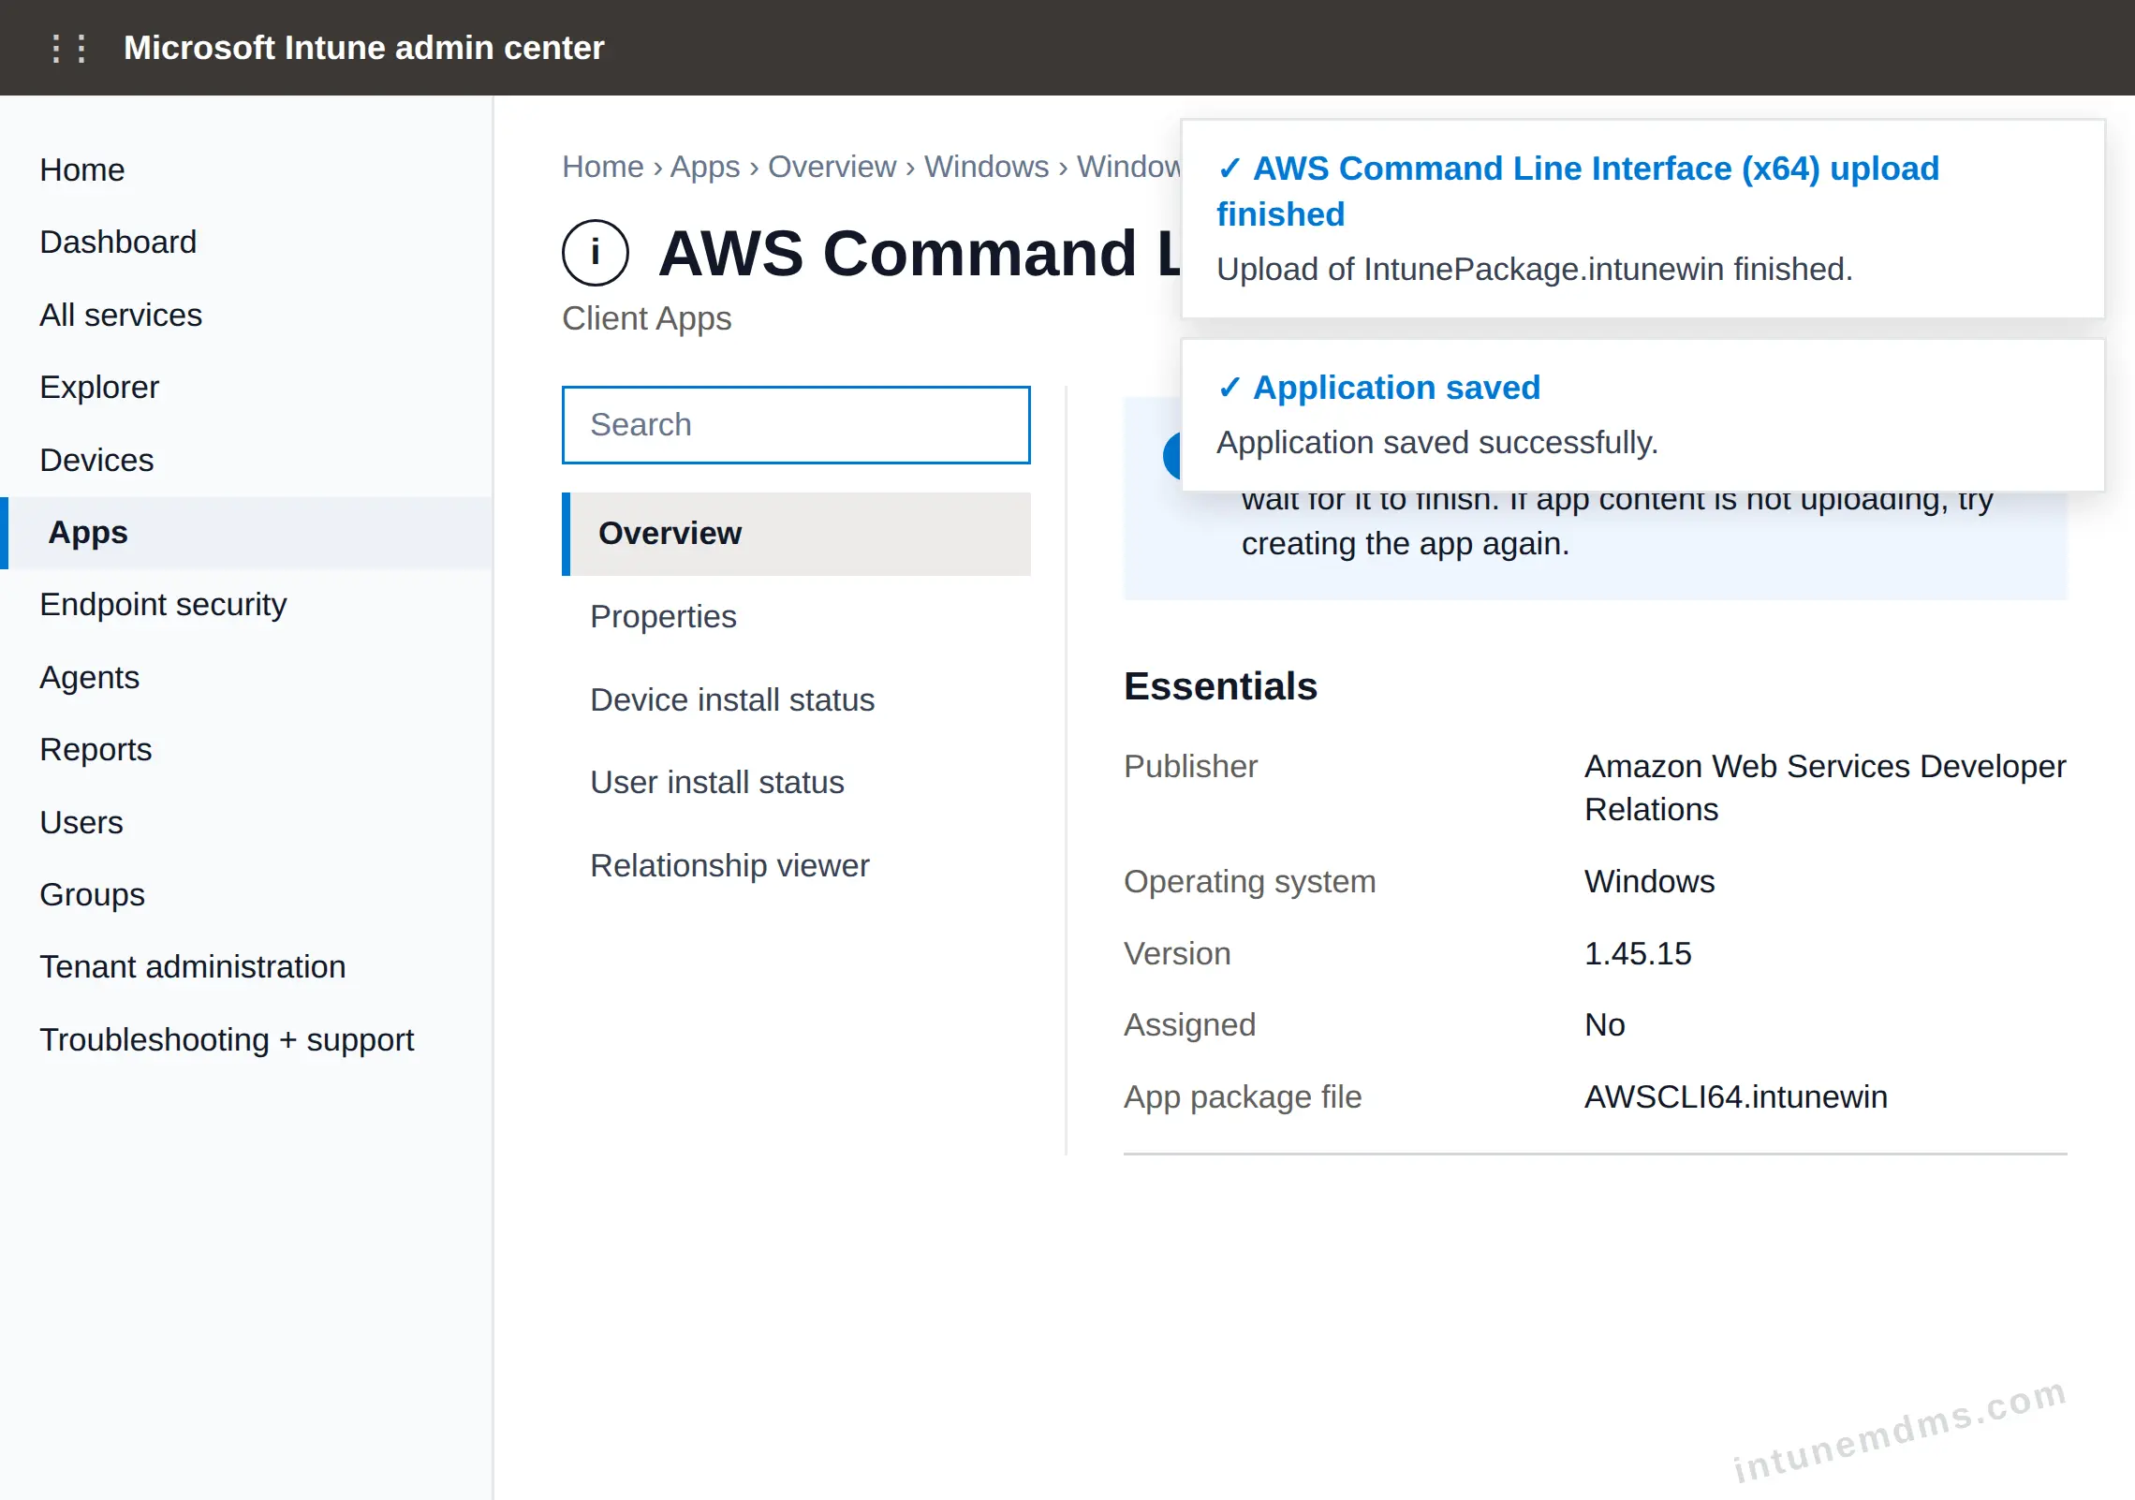This screenshot has width=2135, height=1500.
Task: Open the app launcher grid icon
Action: pos(68,48)
